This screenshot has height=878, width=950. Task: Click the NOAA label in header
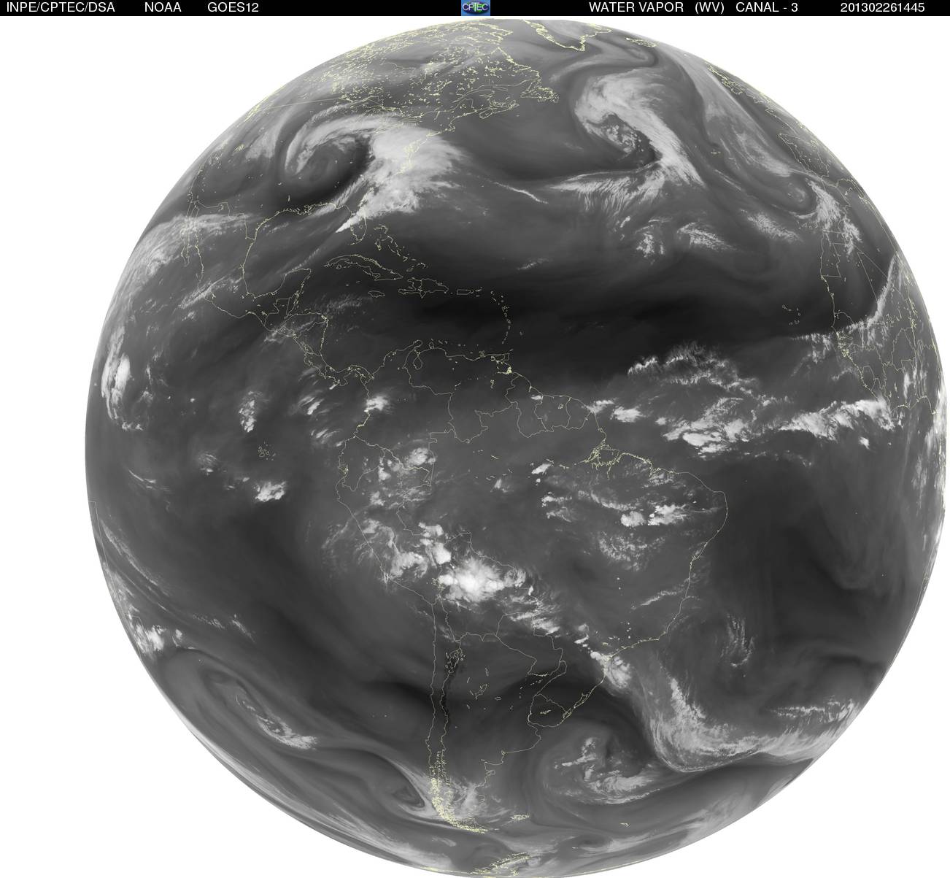tap(163, 7)
